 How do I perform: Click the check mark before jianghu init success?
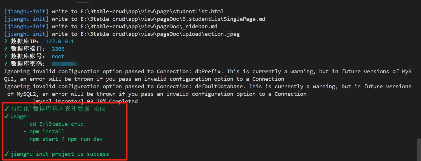click(7, 154)
